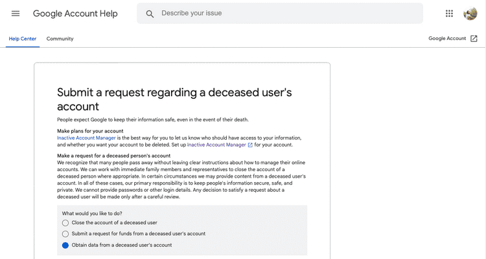The height and width of the screenshot is (259, 486).
Task: Open the profile avatar menu
Action: pos(470,14)
